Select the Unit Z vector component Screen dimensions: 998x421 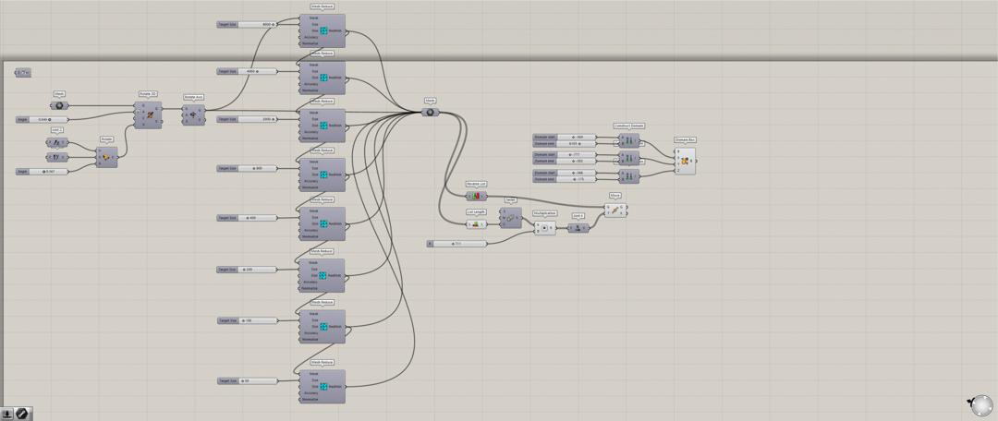pos(57,142)
